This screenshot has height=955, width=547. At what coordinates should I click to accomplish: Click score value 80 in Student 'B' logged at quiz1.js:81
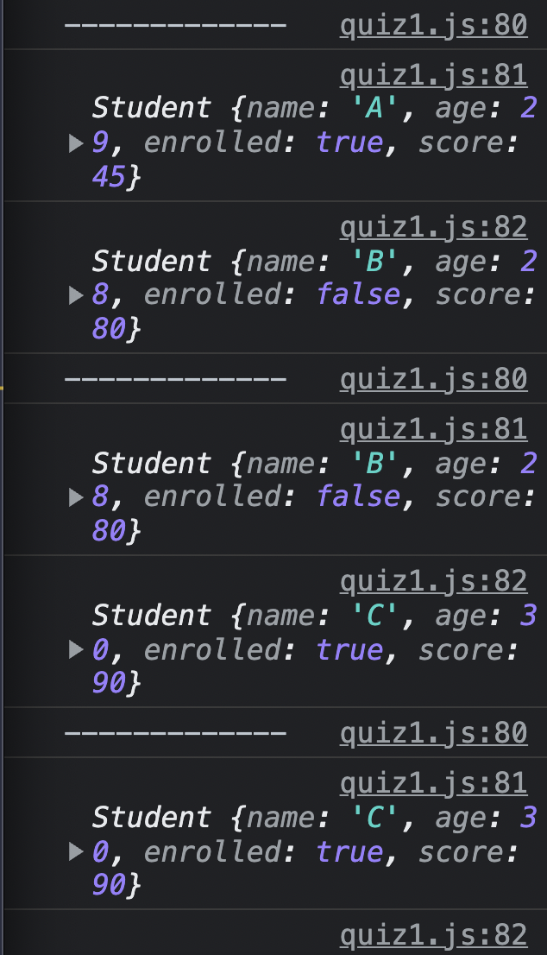[x=109, y=531]
